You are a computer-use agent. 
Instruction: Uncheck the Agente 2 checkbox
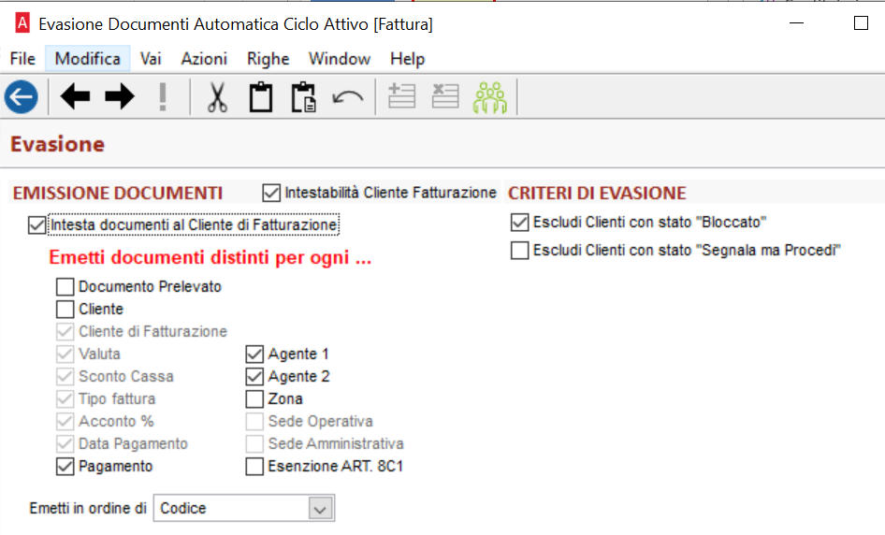tap(254, 376)
